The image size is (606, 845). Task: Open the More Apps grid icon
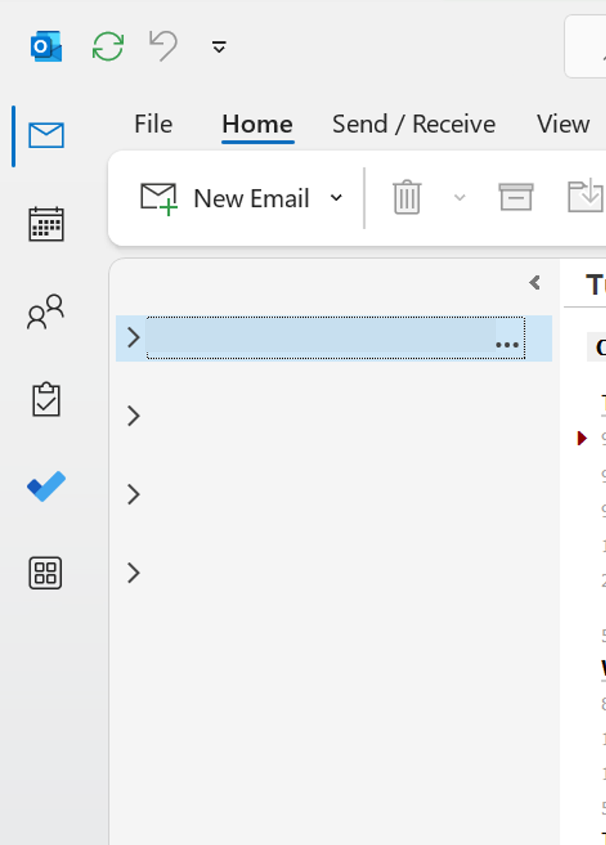point(45,573)
